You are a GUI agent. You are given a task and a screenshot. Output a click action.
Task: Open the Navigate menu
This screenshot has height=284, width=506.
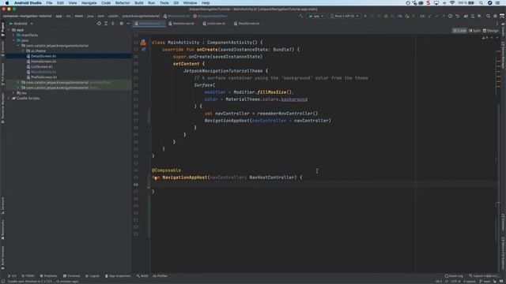89,3
